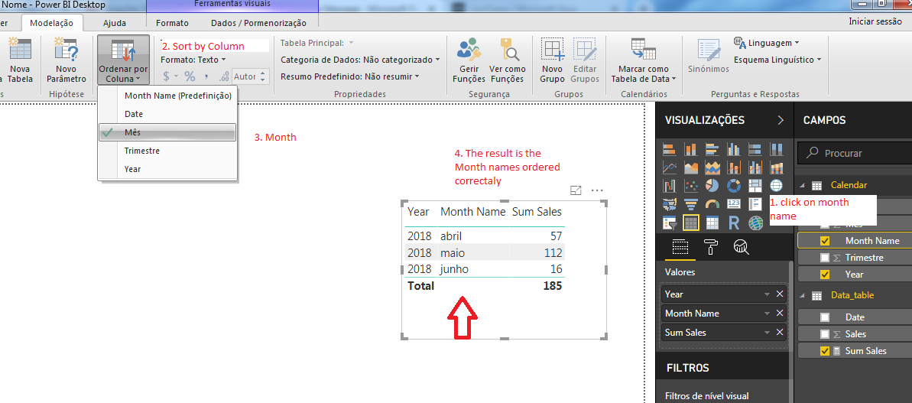Collapse the Visualizações pane chevron
The image size is (912, 403).
click(780, 120)
